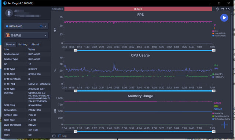Select the Device Name row label
This screenshot has width=235, height=140.
pos(11,54)
